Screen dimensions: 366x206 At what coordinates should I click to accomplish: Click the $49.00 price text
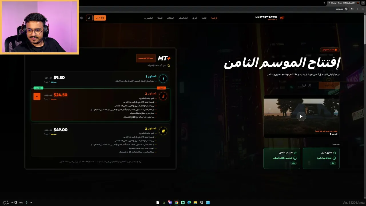[61, 130]
